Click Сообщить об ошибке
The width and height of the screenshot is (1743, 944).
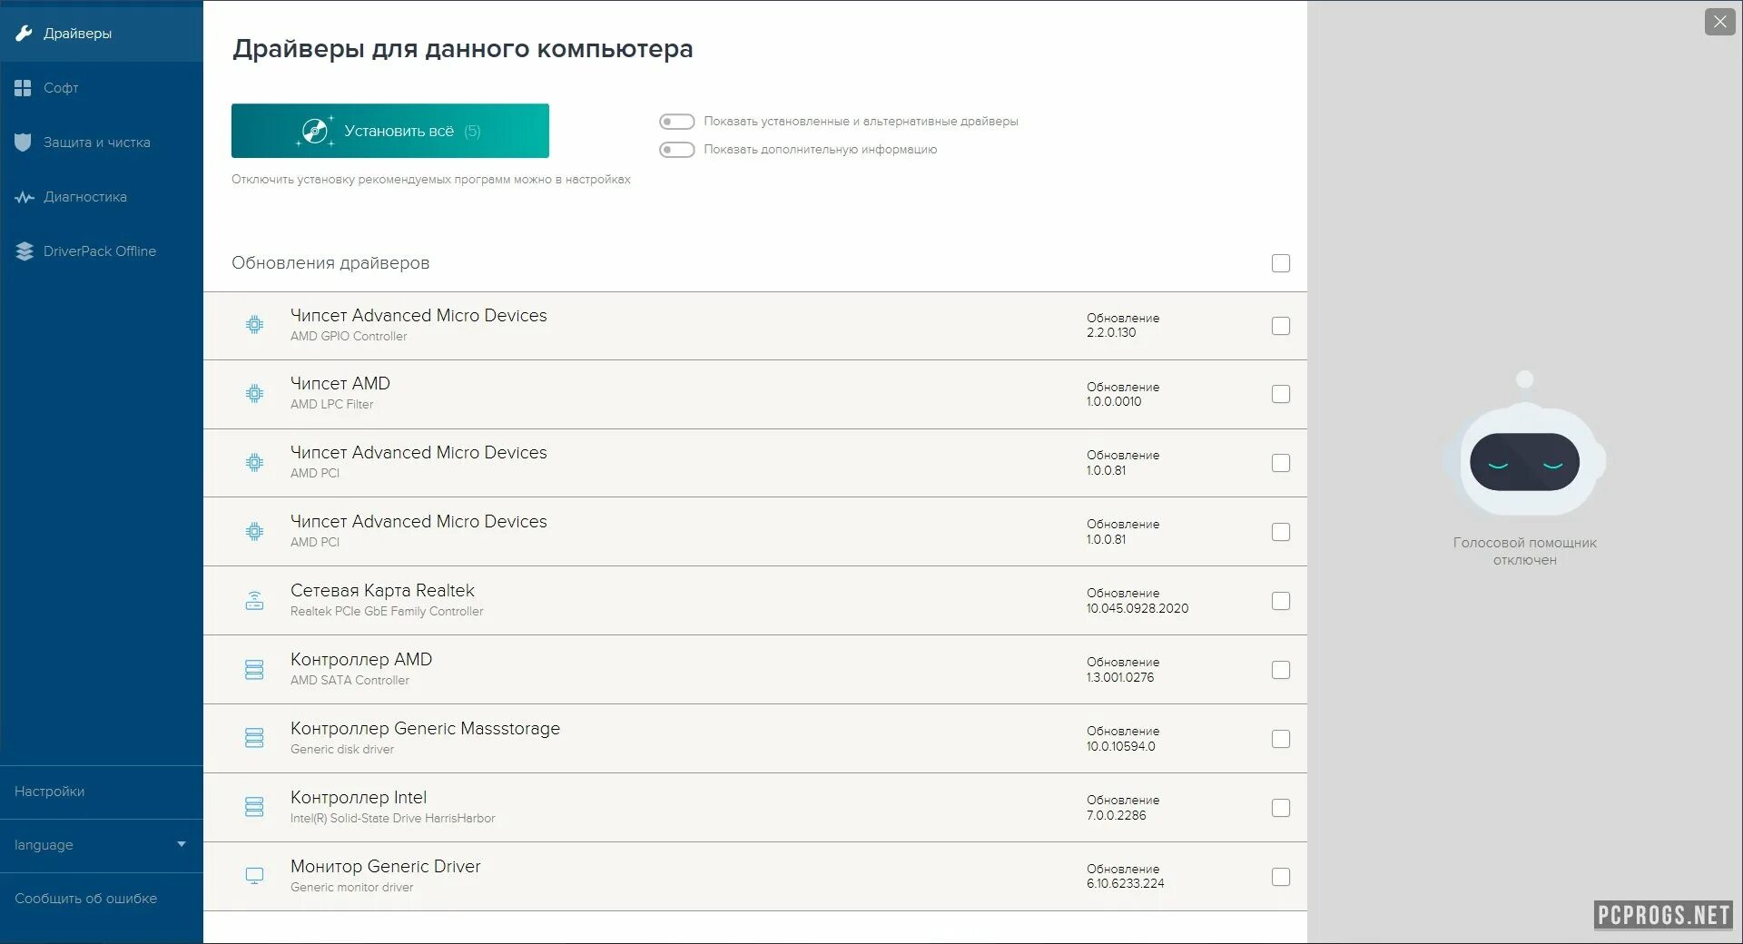click(84, 899)
